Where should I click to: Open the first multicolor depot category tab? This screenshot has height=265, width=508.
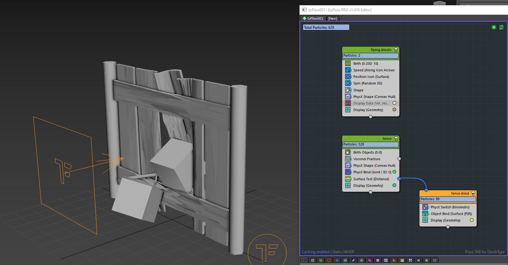coord(305,260)
